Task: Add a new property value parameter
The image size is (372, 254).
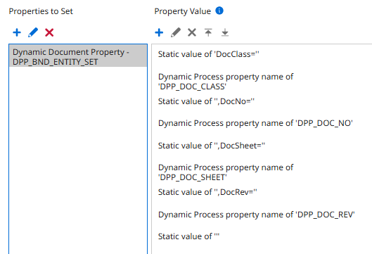Action: coord(159,32)
